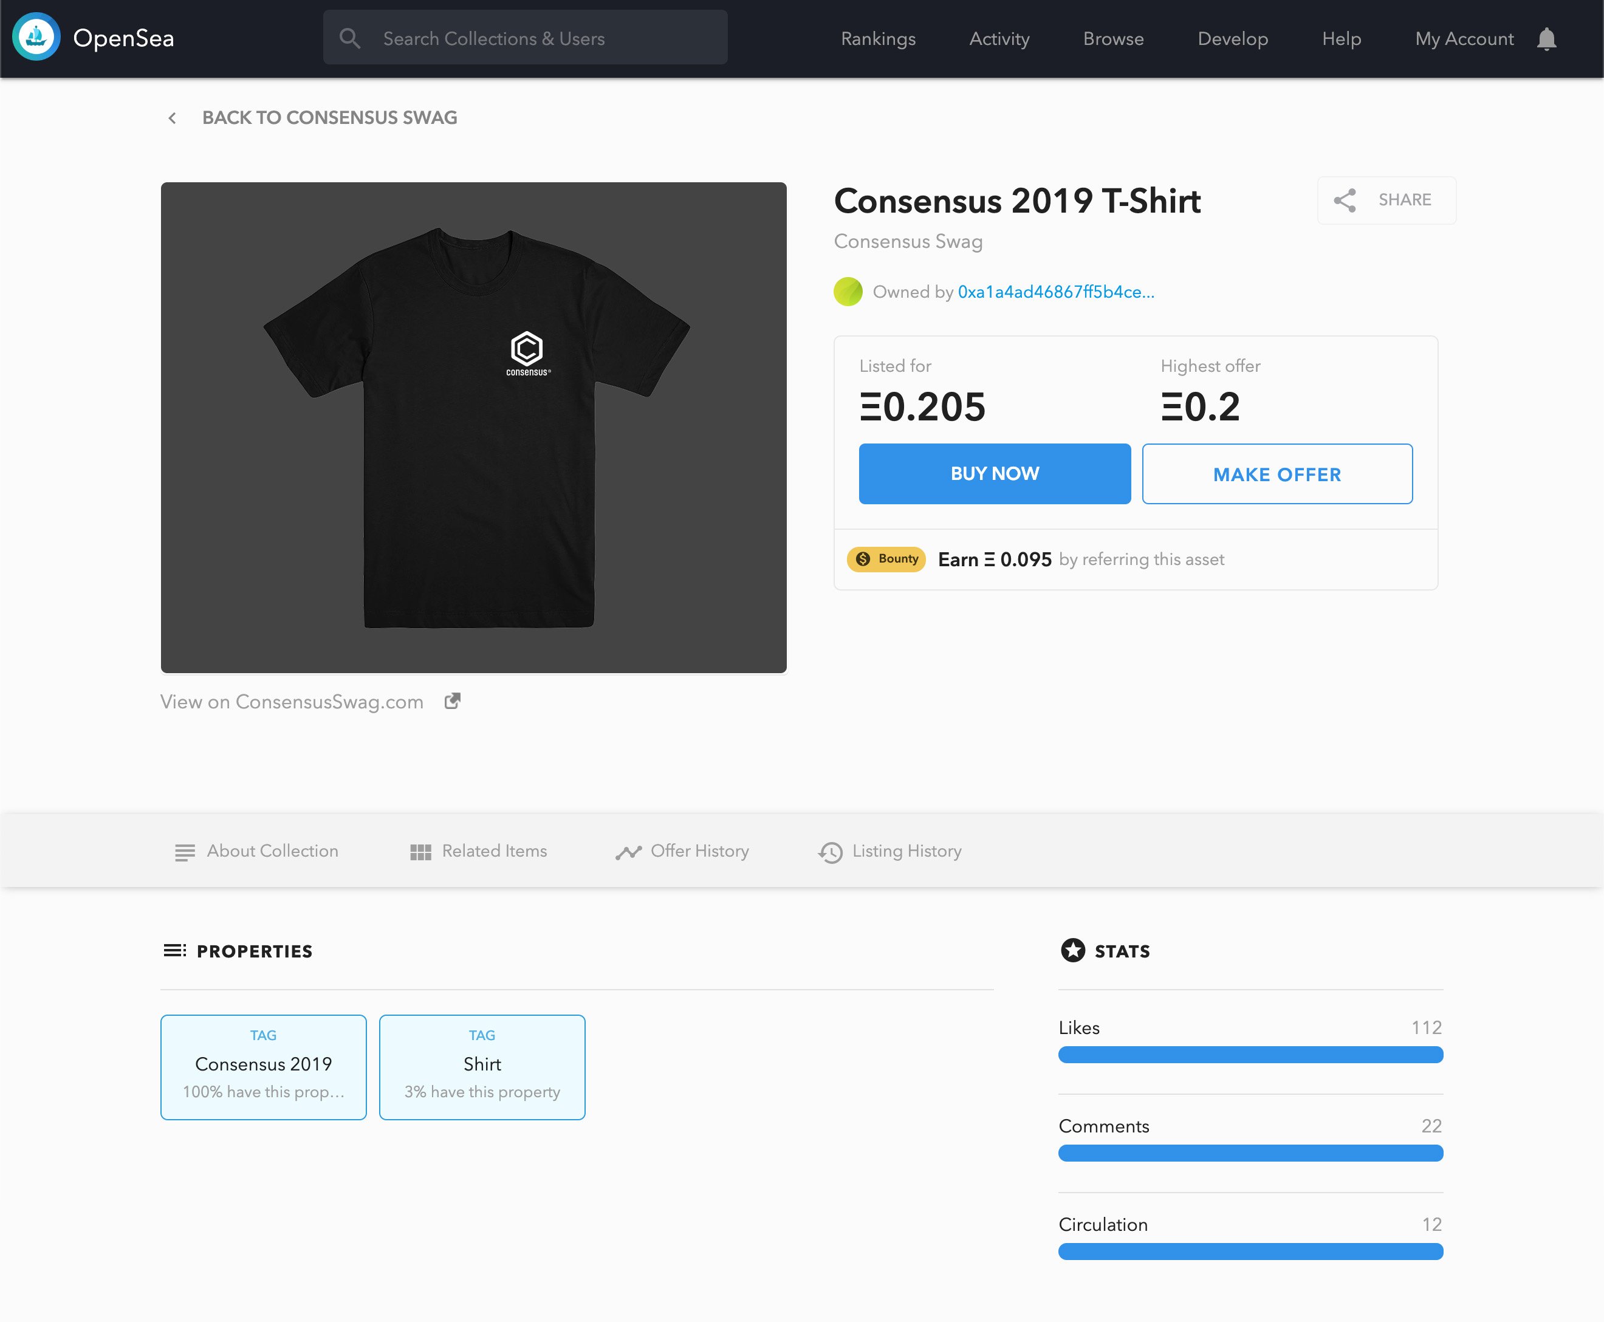
Task: Open the Help menu item
Action: tap(1342, 39)
